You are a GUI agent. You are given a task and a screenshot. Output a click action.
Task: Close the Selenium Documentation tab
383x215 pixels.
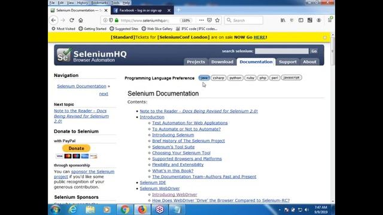coord(106,11)
